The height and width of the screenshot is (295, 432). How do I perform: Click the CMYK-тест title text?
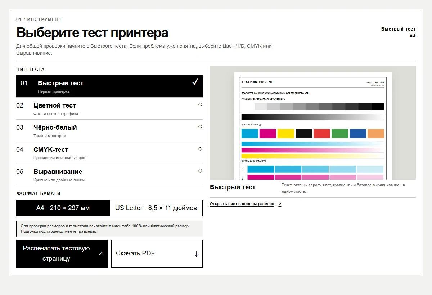click(51, 150)
